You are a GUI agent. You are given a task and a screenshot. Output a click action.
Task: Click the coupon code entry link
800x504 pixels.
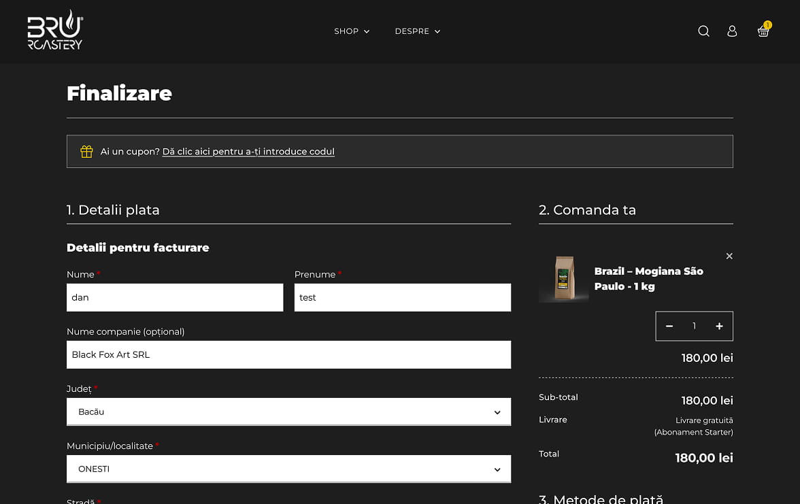[x=248, y=152]
